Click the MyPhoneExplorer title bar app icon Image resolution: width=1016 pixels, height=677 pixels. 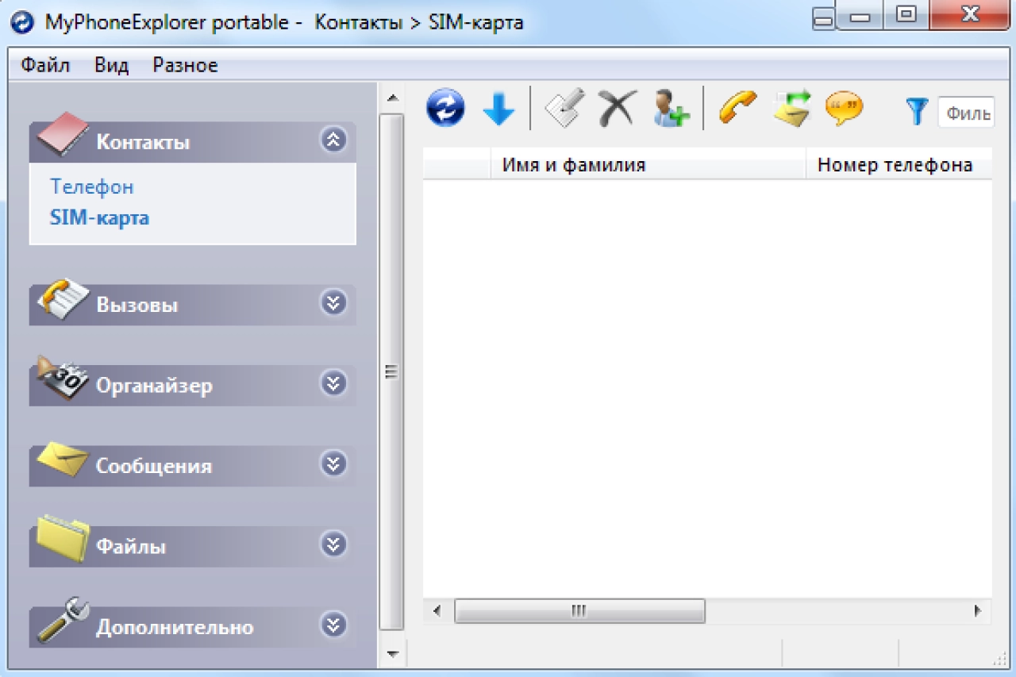click(24, 22)
